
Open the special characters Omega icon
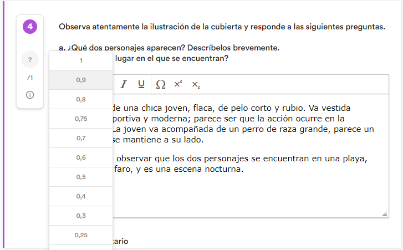click(x=161, y=84)
